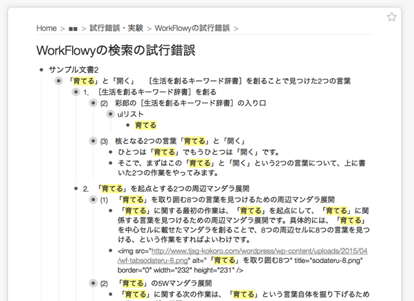Click text (2) 「育てる」の5Wマンダラ展開
Image resolution: width=414 pixels, height=301 pixels.
click(x=156, y=284)
